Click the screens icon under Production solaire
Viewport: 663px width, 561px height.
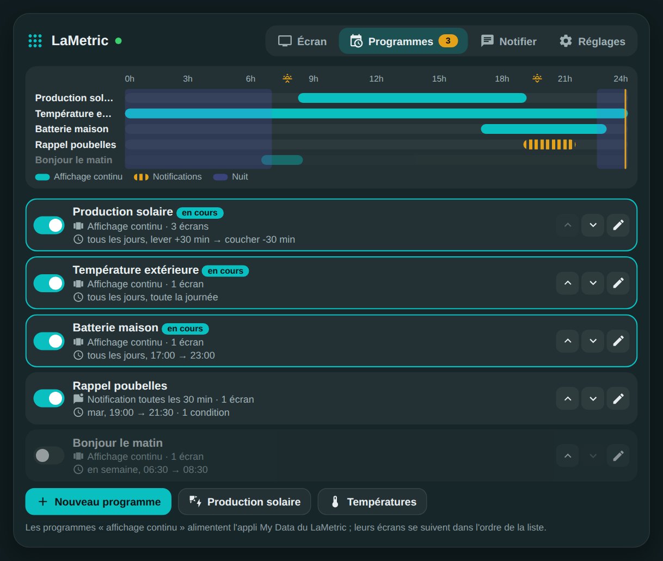[78, 226]
